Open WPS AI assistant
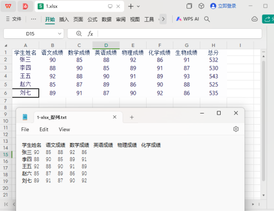Image resolution: width=274 pixels, height=211 pixels. click(x=188, y=19)
